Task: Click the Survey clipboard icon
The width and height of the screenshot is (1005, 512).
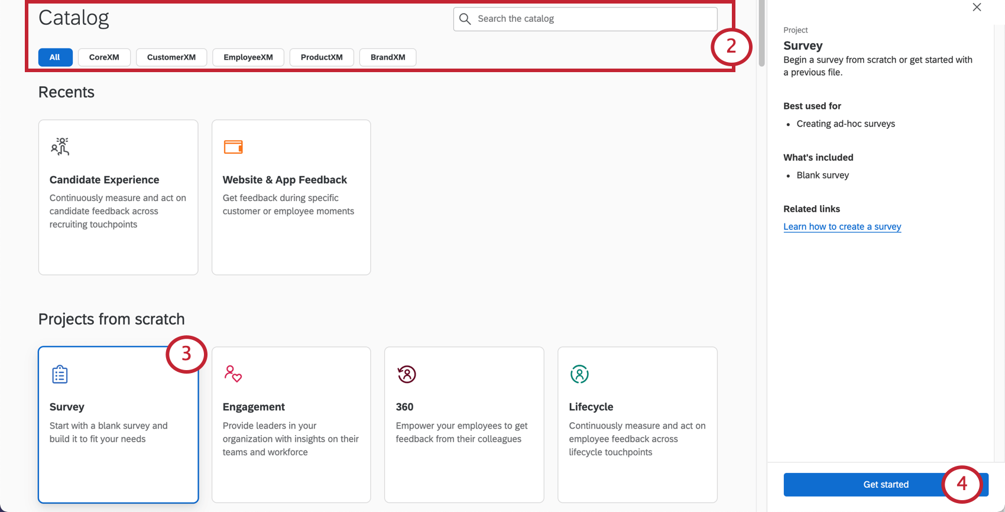Action: click(x=60, y=374)
